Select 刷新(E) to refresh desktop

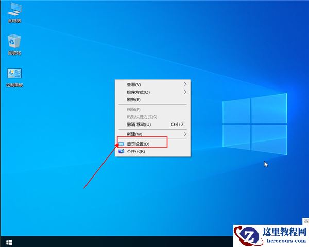coord(153,99)
